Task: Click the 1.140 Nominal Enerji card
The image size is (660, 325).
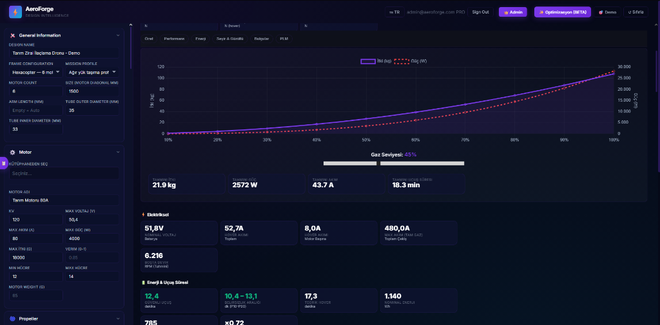Action: click(x=419, y=300)
